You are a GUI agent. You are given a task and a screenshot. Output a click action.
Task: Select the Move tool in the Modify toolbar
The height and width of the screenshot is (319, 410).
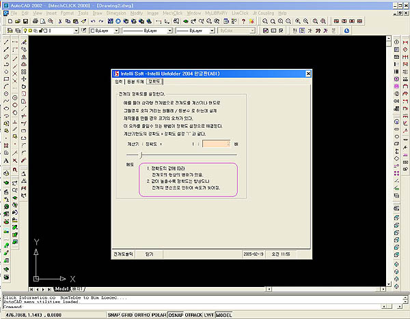point(24,79)
